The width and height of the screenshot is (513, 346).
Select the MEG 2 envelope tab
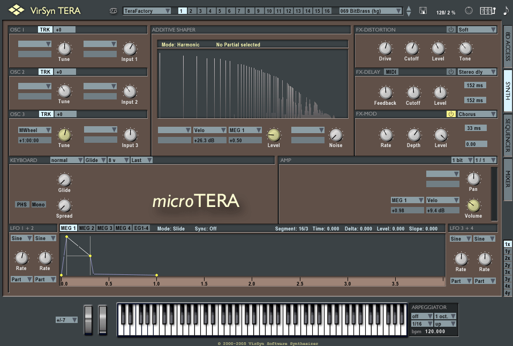point(86,228)
